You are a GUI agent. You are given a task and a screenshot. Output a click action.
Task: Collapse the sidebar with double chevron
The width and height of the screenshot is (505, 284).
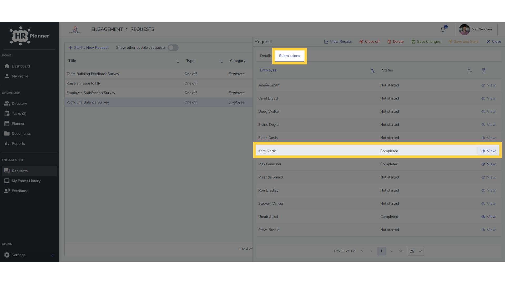click(53, 255)
